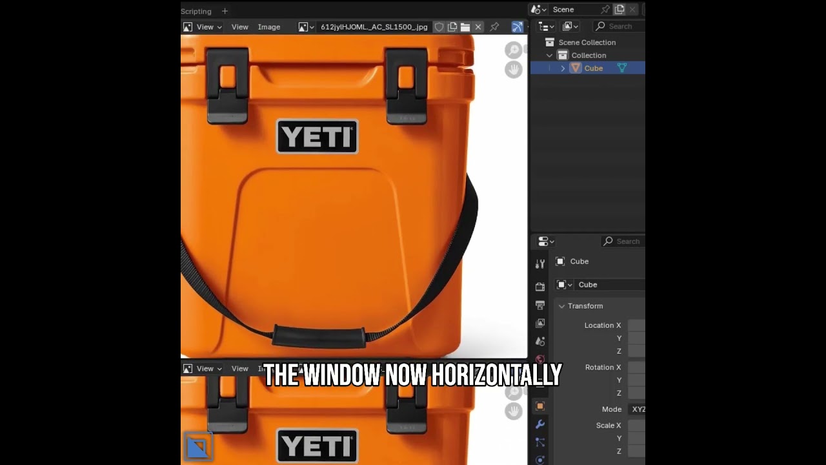This screenshot has width=826, height=465.
Task: Open an image file with the folder icon
Action: pyautogui.click(x=465, y=27)
